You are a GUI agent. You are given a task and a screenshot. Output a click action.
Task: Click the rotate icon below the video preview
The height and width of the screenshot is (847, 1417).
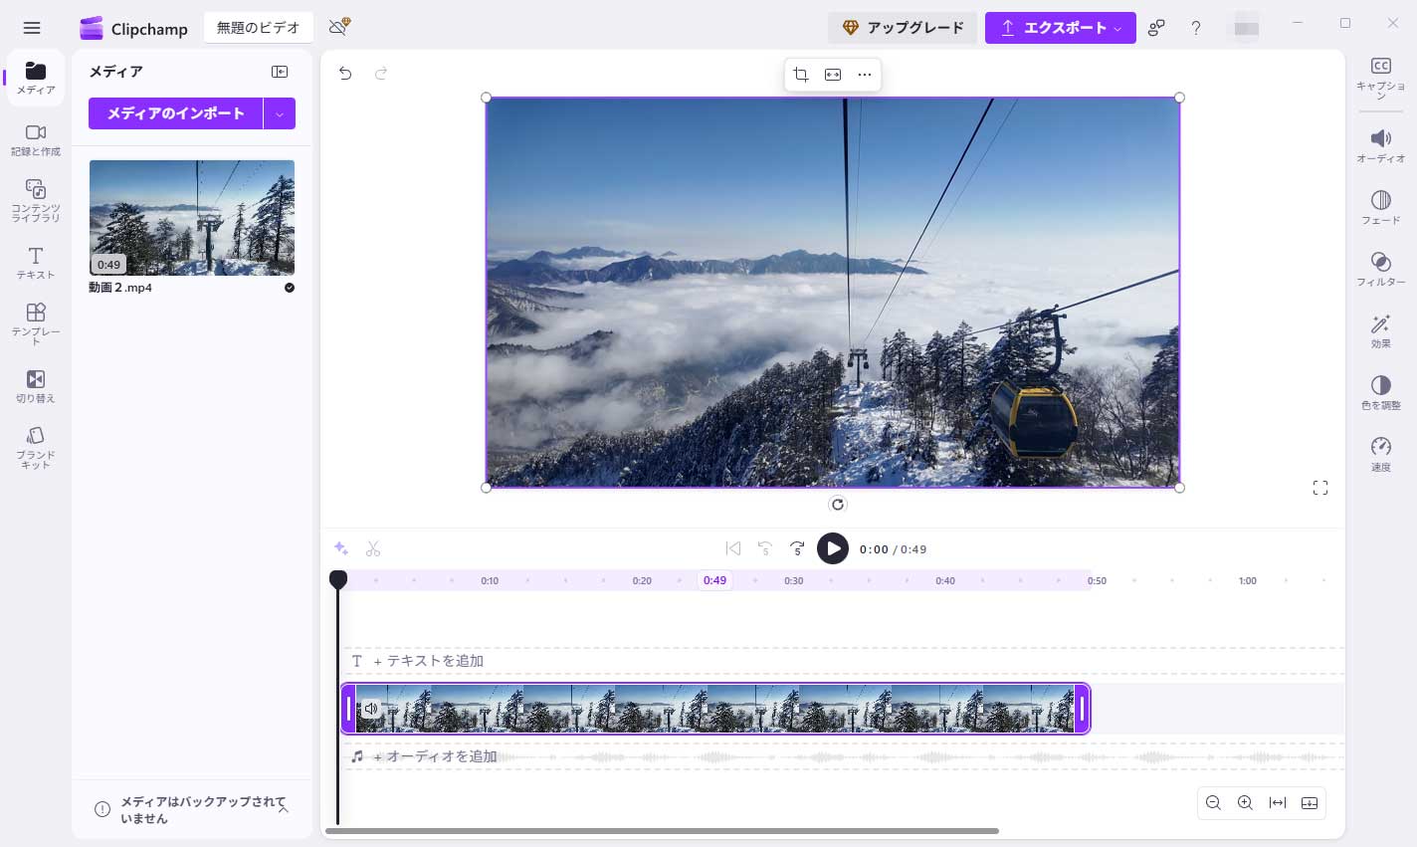pyautogui.click(x=838, y=505)
